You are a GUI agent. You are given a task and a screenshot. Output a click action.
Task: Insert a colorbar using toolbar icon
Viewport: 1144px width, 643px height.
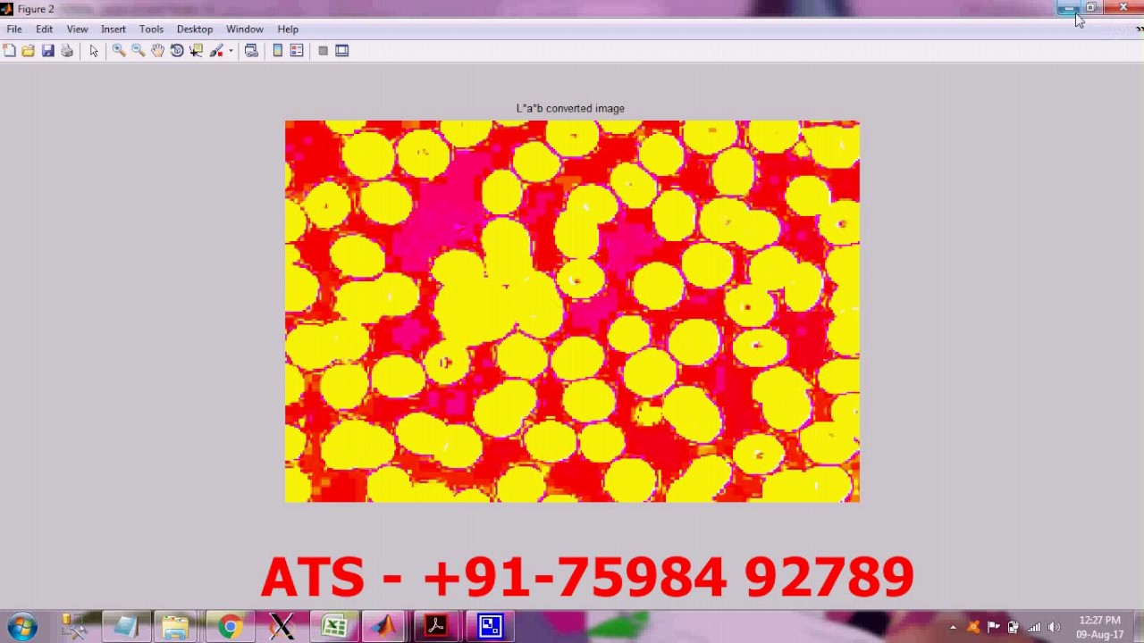(x=278, y=51)
